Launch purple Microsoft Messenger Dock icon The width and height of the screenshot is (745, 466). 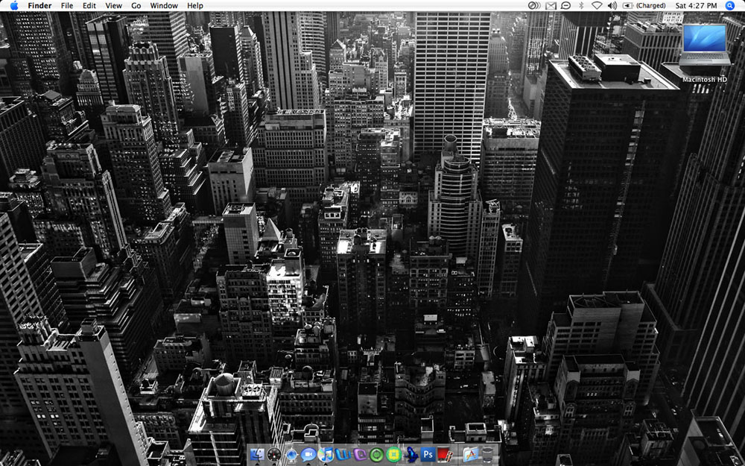click(360, 455)
